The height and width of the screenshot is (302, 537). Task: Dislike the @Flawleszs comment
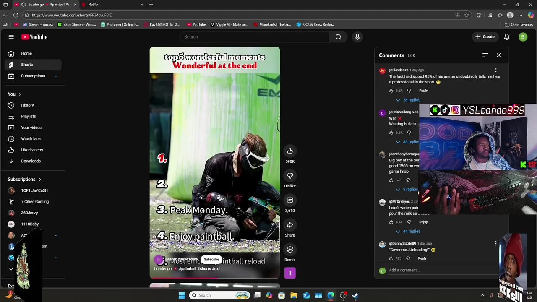coord(409,91)
